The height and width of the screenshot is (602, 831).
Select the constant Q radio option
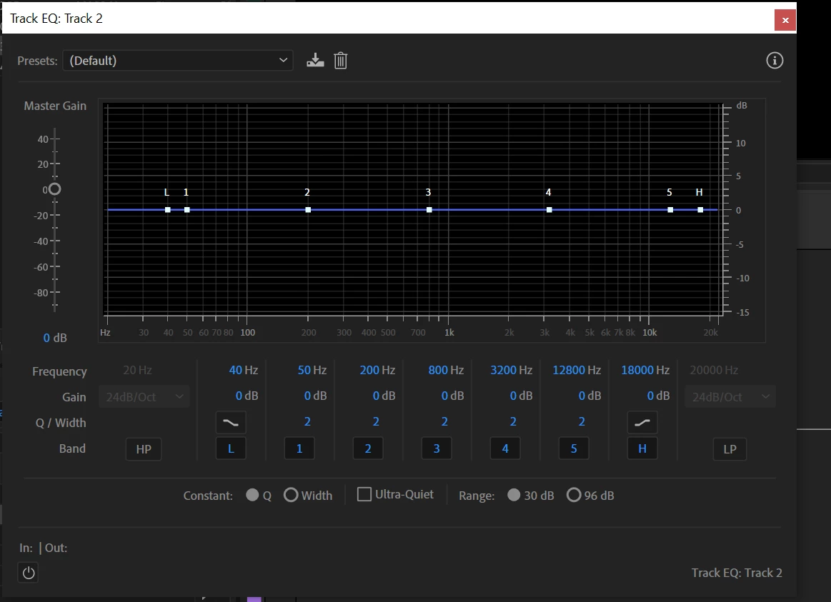tap(252, 495)
